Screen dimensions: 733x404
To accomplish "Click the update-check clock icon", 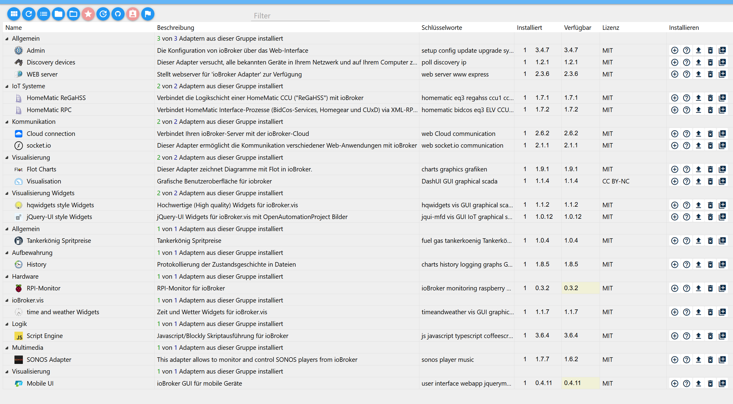I will [103, 14].
